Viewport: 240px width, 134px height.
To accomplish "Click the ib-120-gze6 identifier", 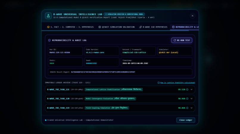I will pyautogui.click(x=77, y=99).
